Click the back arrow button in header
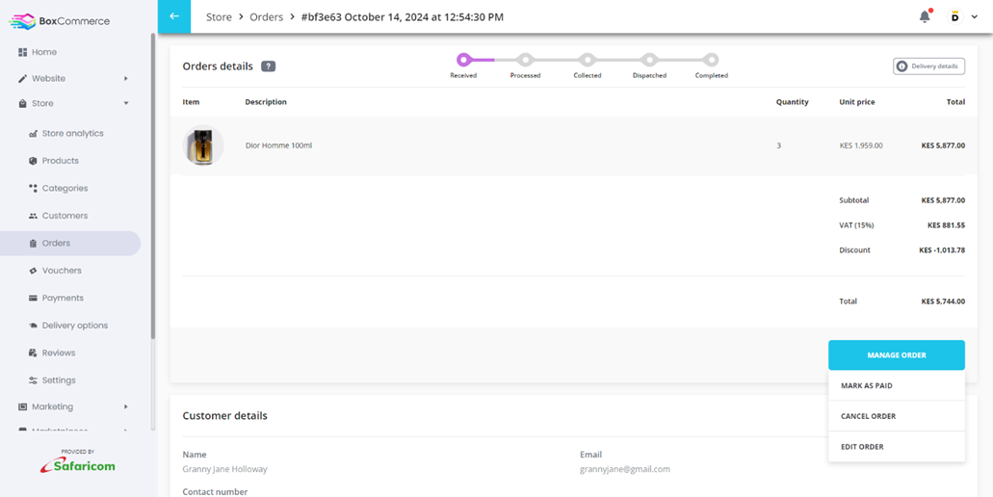Viewport: 993px width, 497px height. coord(174,16)
